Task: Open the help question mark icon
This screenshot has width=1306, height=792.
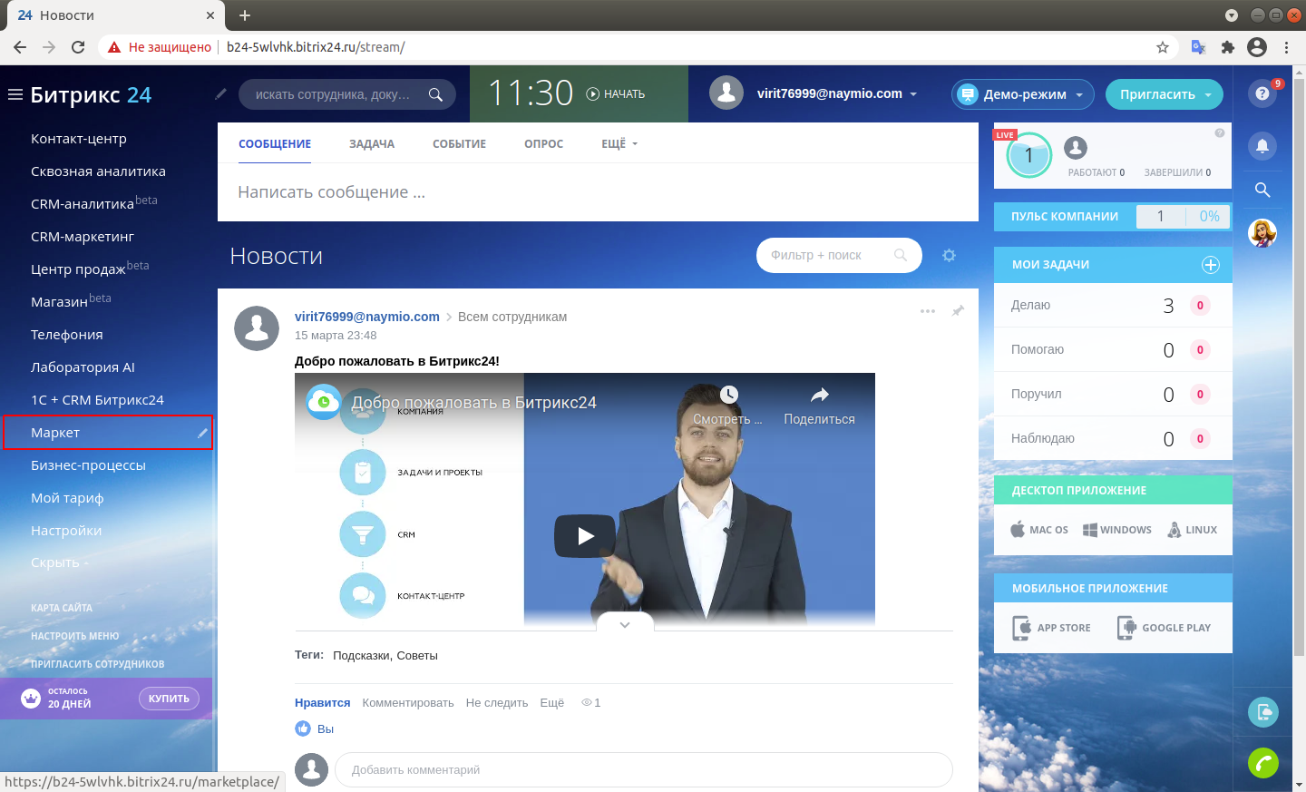Action: click(1262, 93)
